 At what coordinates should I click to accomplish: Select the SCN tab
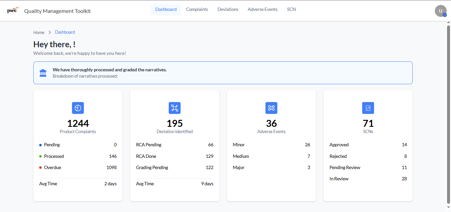(x=292, y=10)
